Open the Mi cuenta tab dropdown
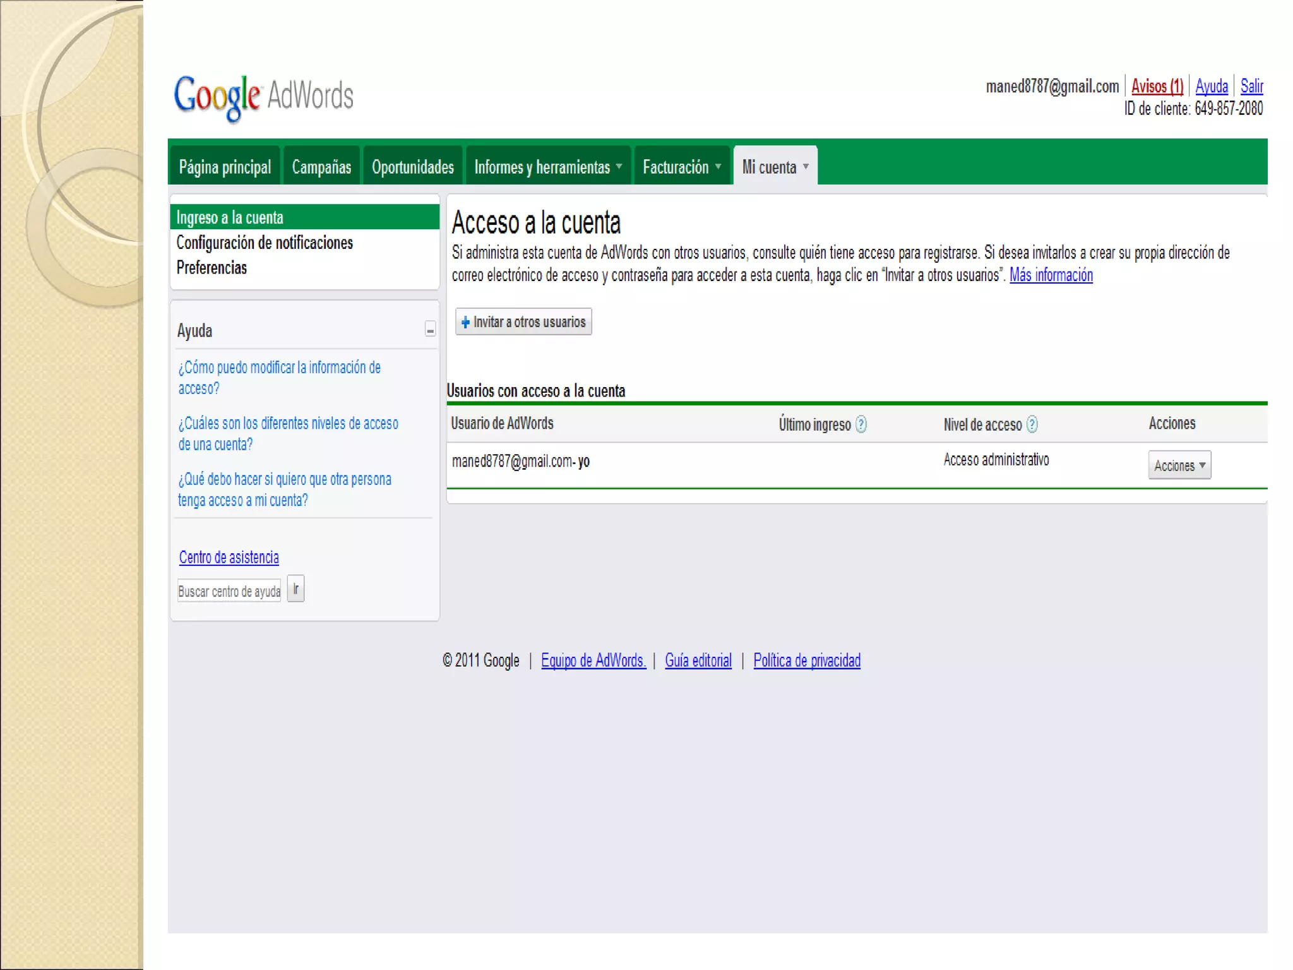 coord(775,167)
